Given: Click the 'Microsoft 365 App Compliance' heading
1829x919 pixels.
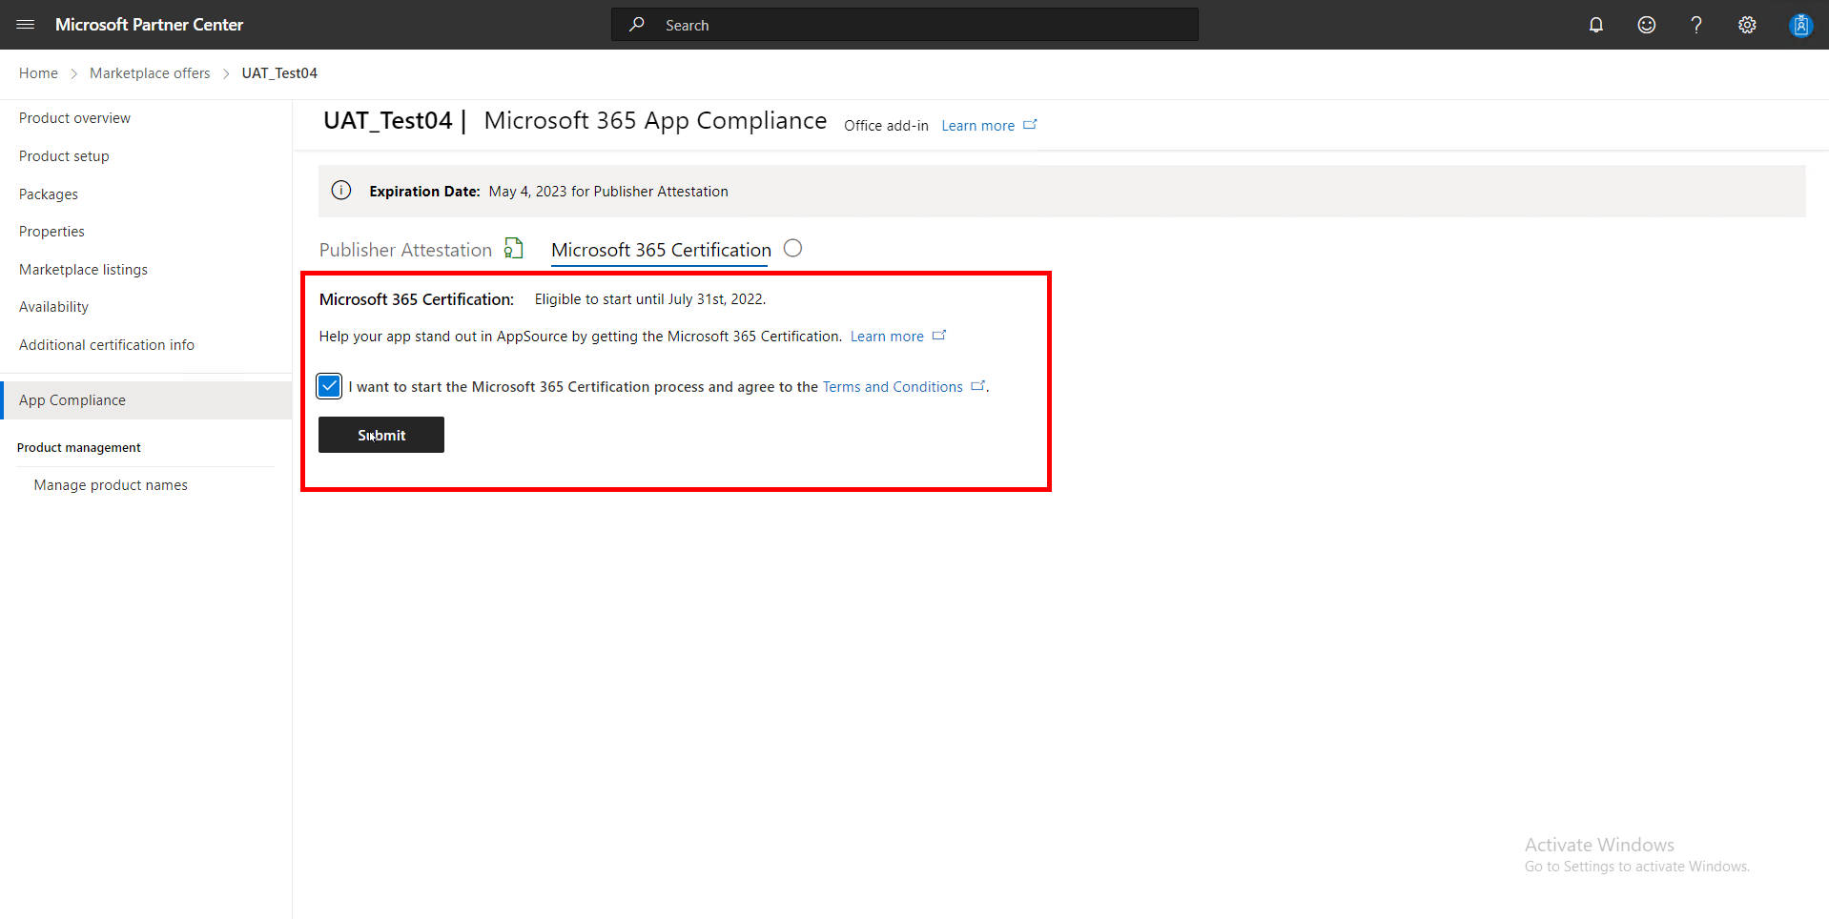Looking at the screenshot, I should coord(655,121).
